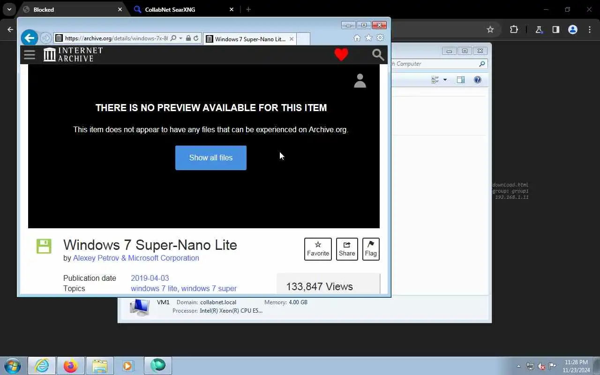Screen dimensions: 600x375
Task: Toggle the preview pane in Explorer window
Action: click(x=461, y=80)
